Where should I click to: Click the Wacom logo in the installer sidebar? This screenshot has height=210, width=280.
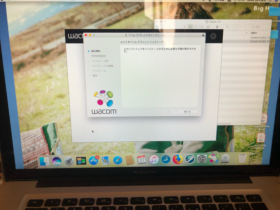104,102
